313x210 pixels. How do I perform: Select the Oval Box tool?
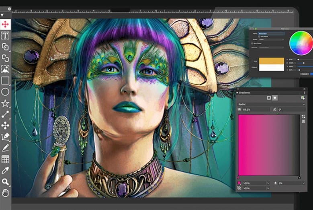pos(5,92)
